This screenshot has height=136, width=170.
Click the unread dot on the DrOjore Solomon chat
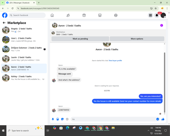coord(45,49)
